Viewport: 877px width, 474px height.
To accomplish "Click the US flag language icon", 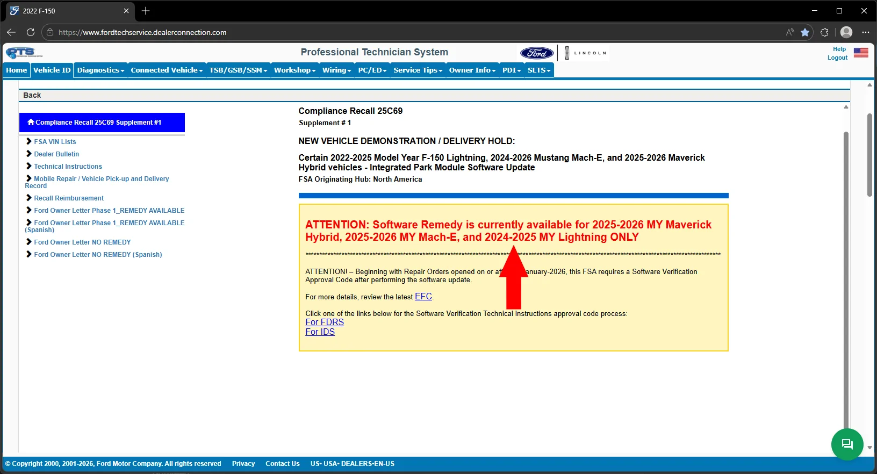I will click(861, 53).
